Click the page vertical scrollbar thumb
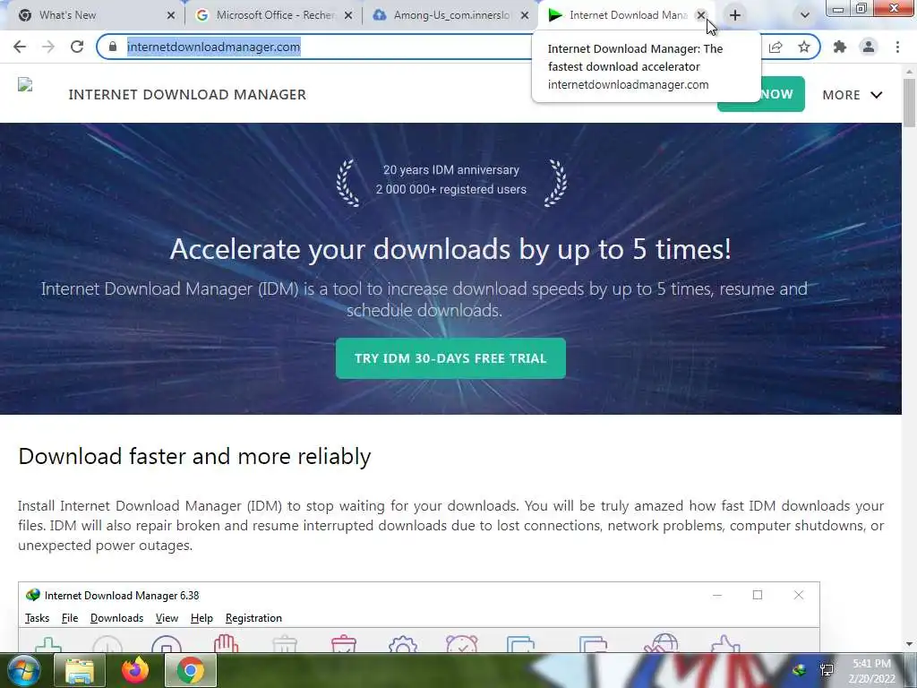Screen dimensions: 917x688 pyautogui.click(x=910, y=102)
